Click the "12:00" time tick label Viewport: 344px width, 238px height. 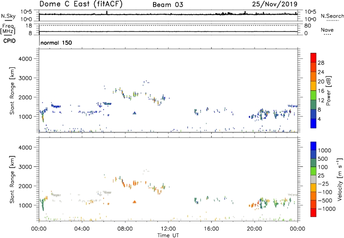tap(168, 229)
